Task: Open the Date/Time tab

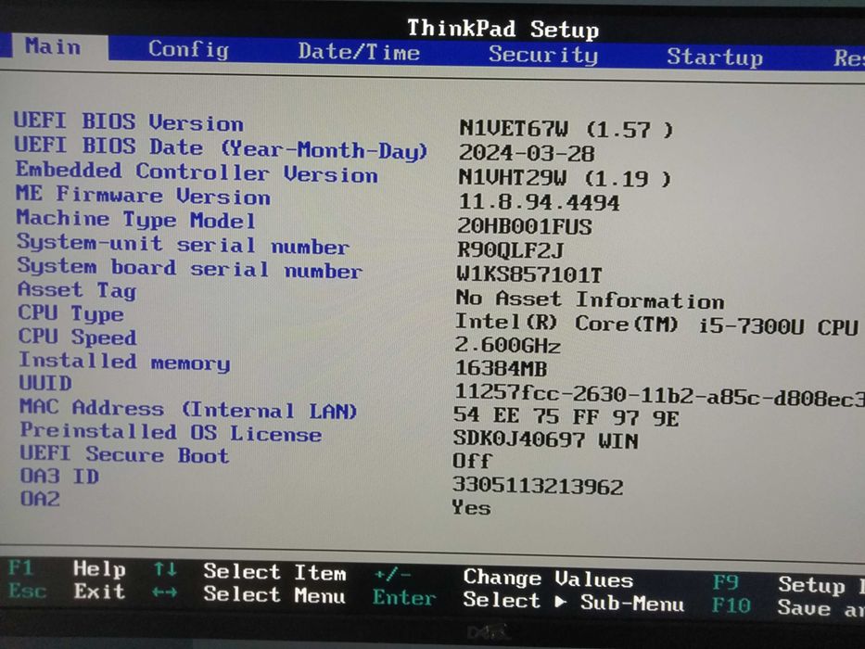Action: (359, 52)
